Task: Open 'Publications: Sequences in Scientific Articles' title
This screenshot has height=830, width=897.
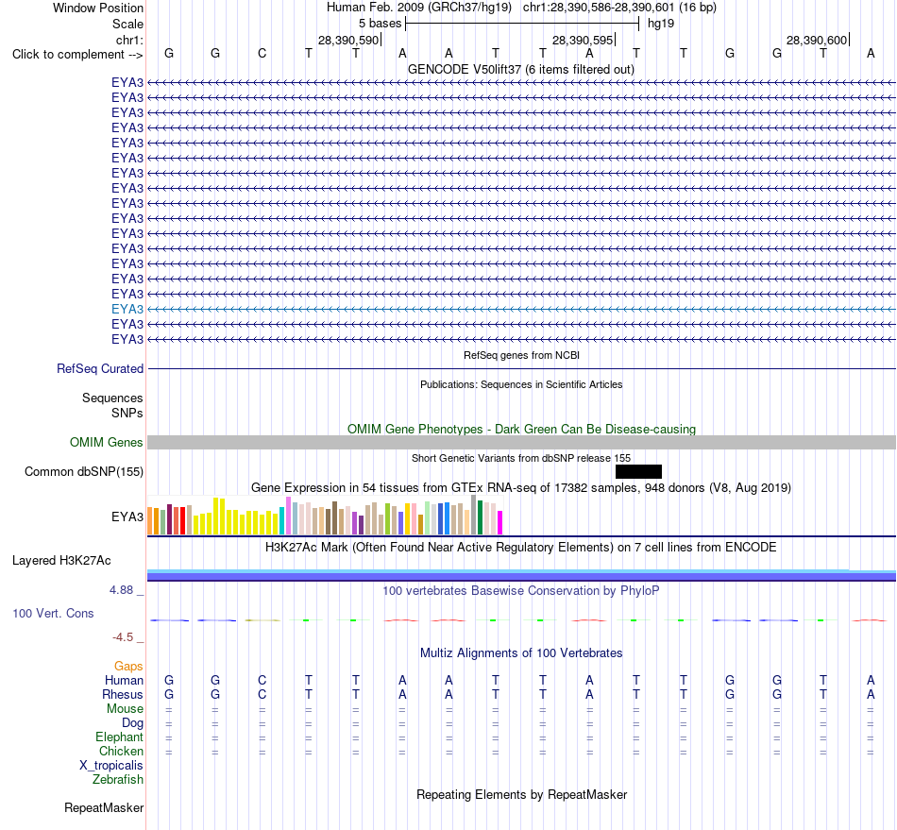Action: (x=521, y=384)
